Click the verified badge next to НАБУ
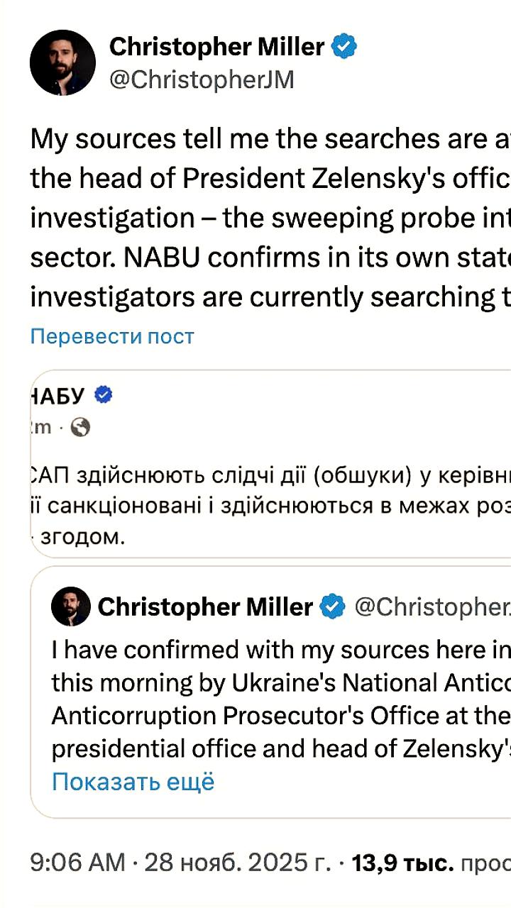 coord(104,395)
